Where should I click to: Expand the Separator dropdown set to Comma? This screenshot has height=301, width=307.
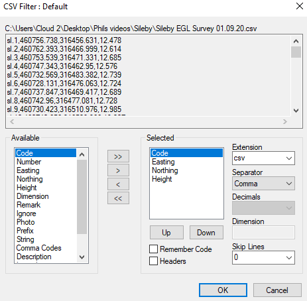(263, 183)
